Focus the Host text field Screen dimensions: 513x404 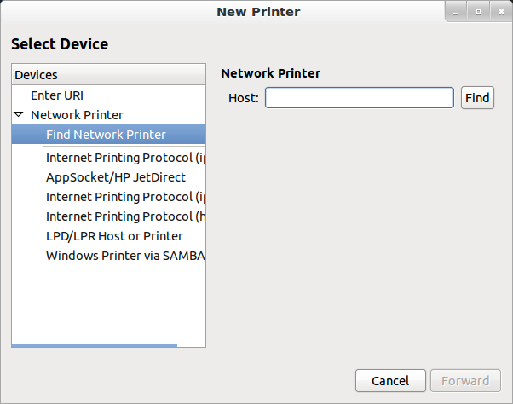(x=360, y=97)
